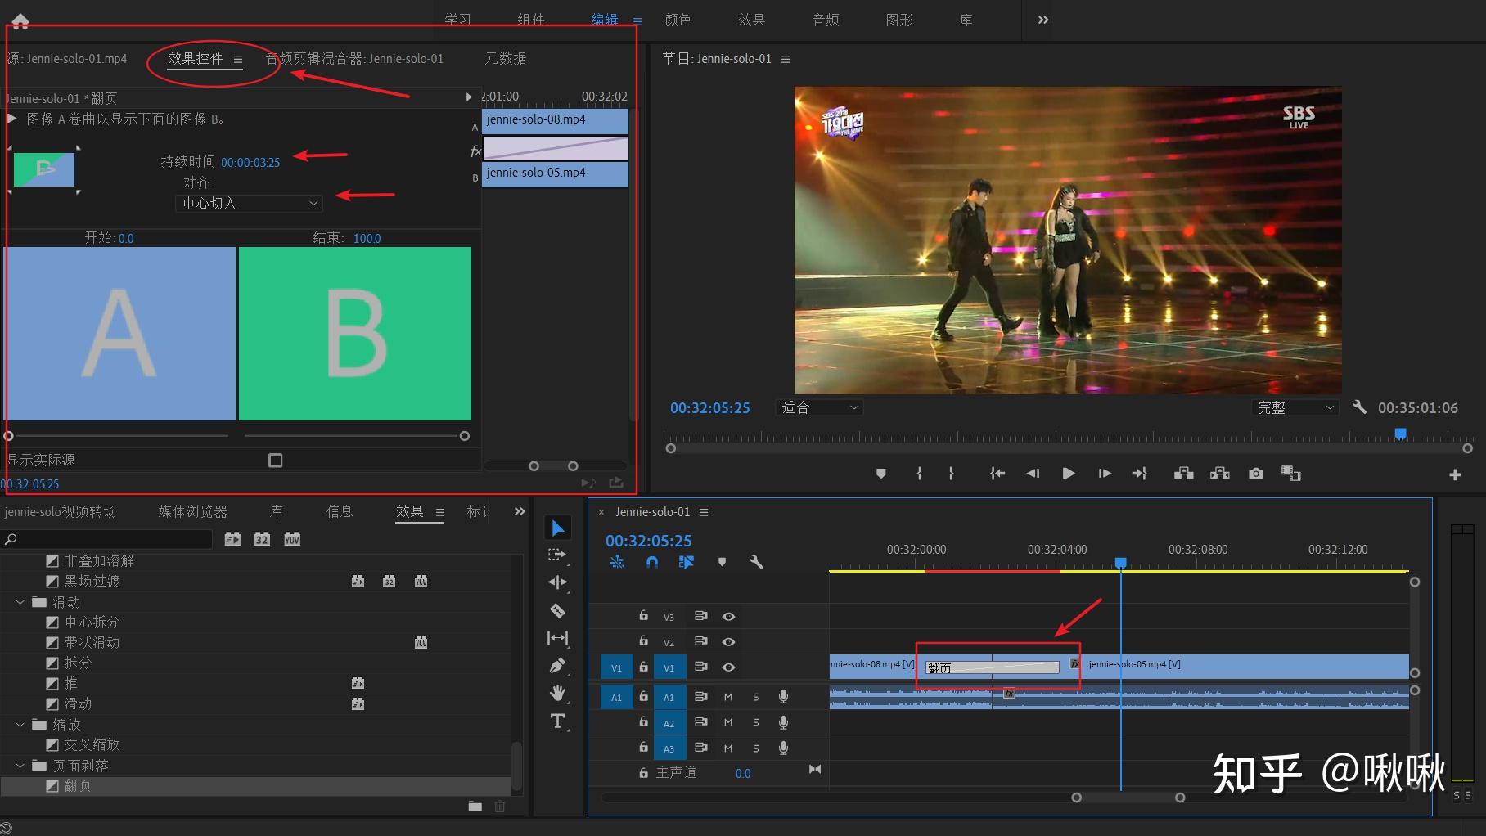Image resolution: width=1486 pixels, height=836 pixels.
Task: Go to Out point
Action: tap(1139, 474)
